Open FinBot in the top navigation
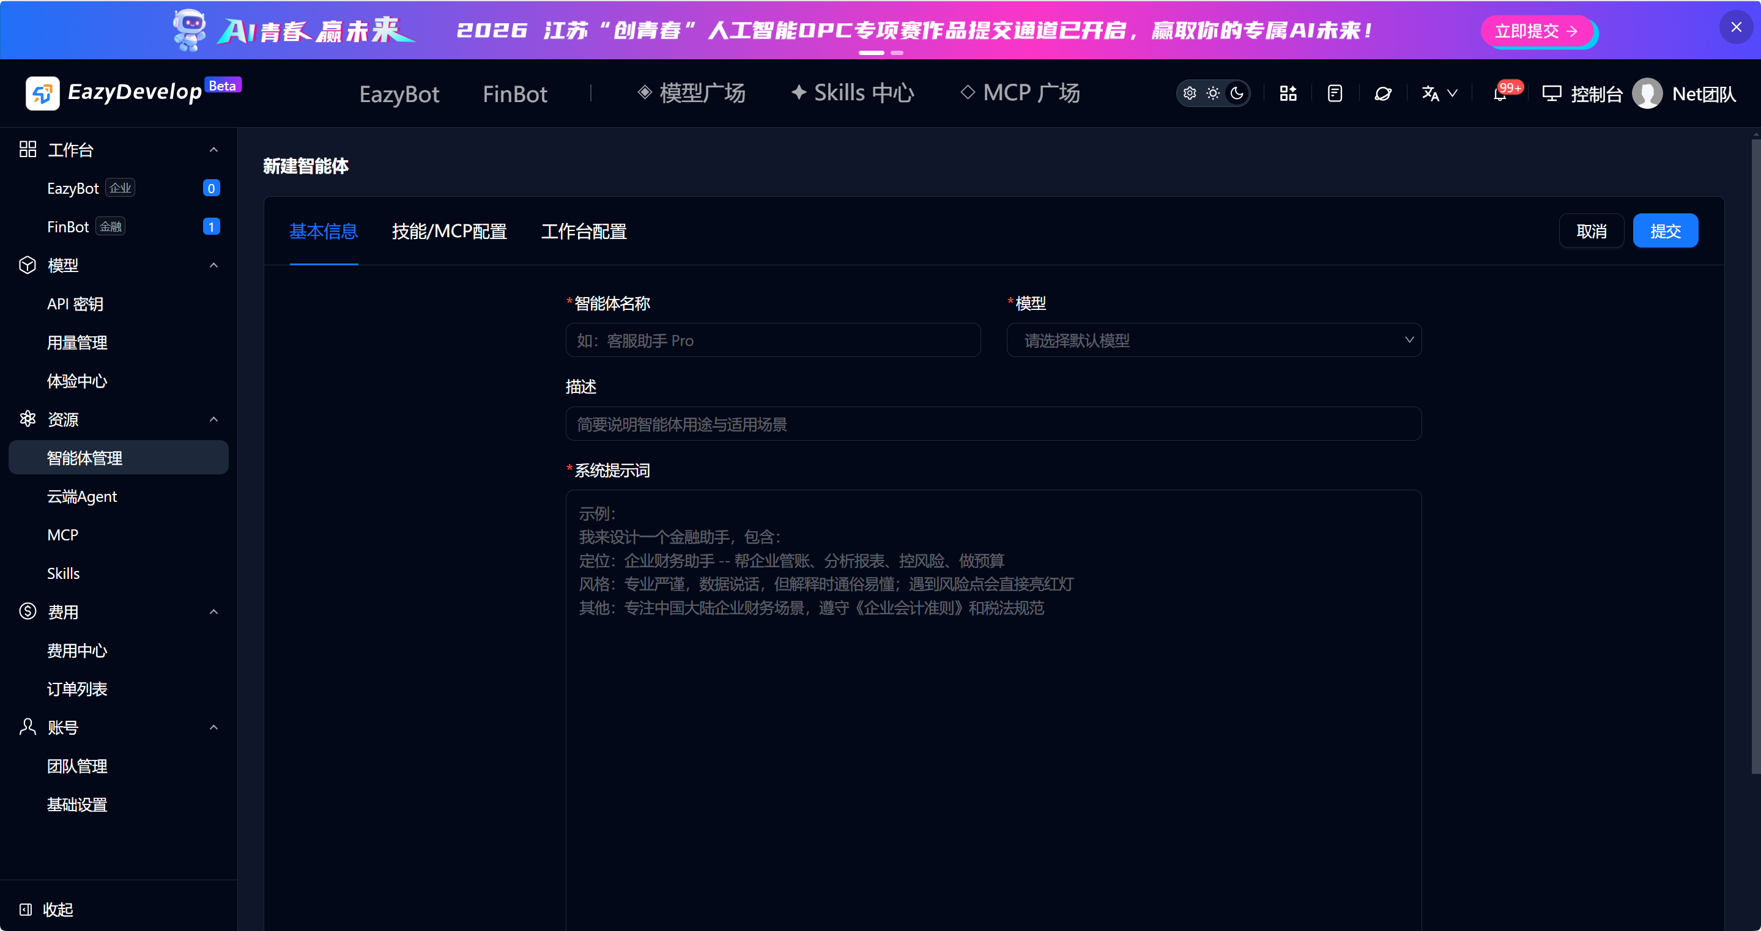 pyautogui.click(x=515, y=94)
